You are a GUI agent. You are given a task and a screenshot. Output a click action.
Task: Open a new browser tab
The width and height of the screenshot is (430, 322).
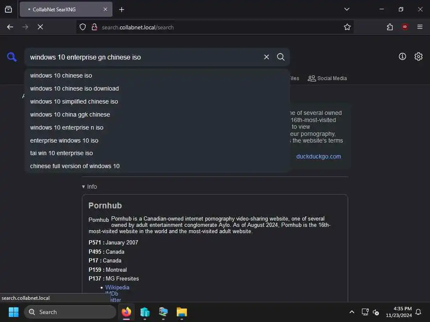(x=121, y=10)
